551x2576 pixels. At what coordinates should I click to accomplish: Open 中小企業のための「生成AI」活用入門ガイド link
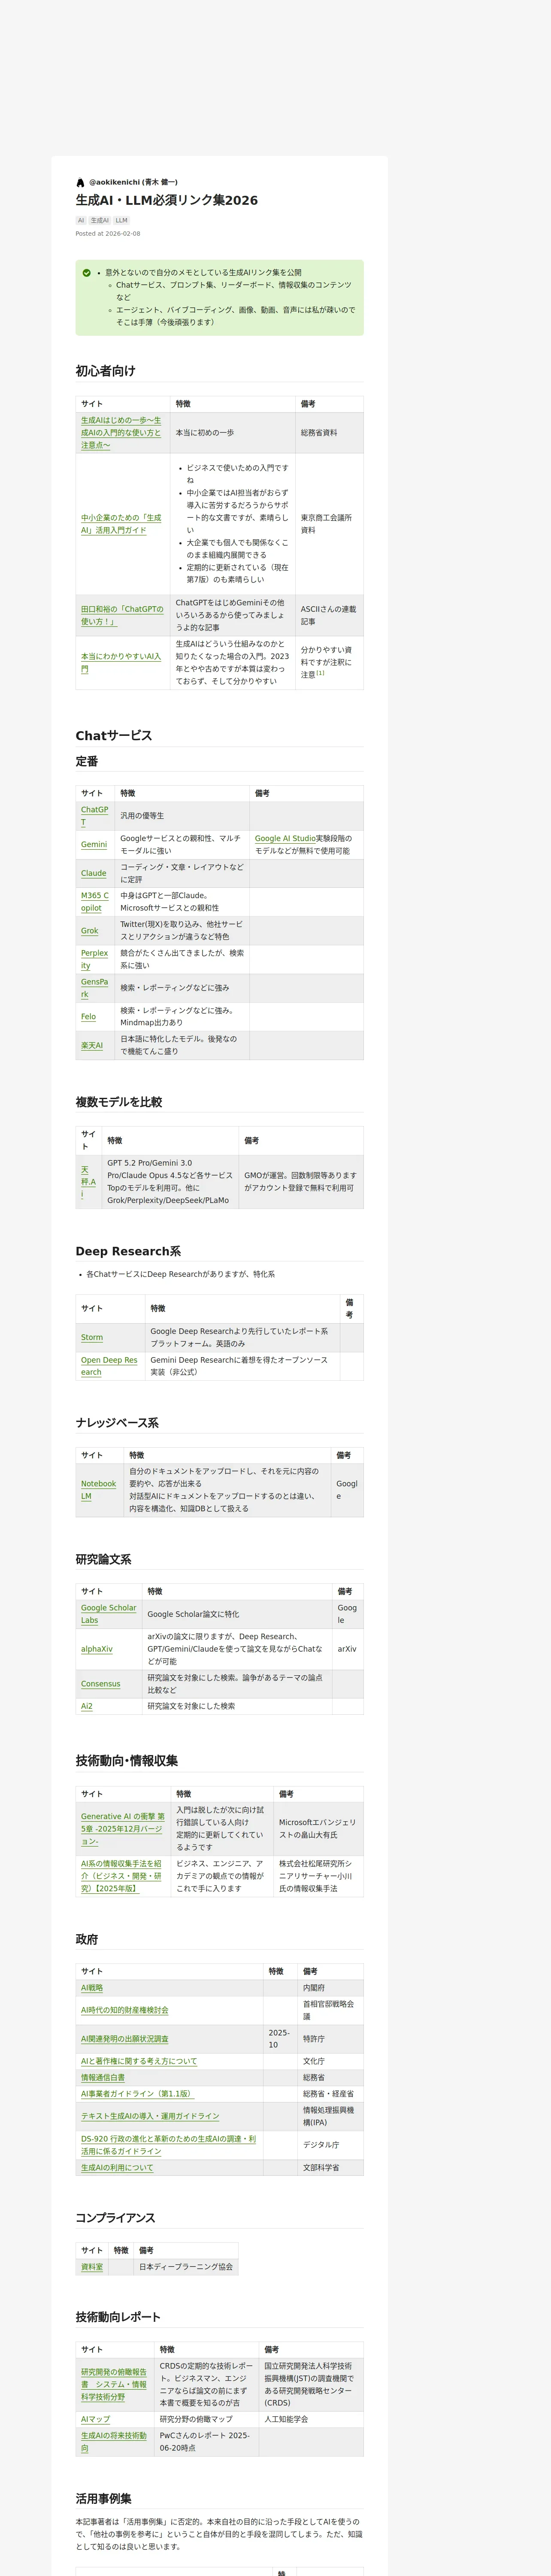pos(121,524)
